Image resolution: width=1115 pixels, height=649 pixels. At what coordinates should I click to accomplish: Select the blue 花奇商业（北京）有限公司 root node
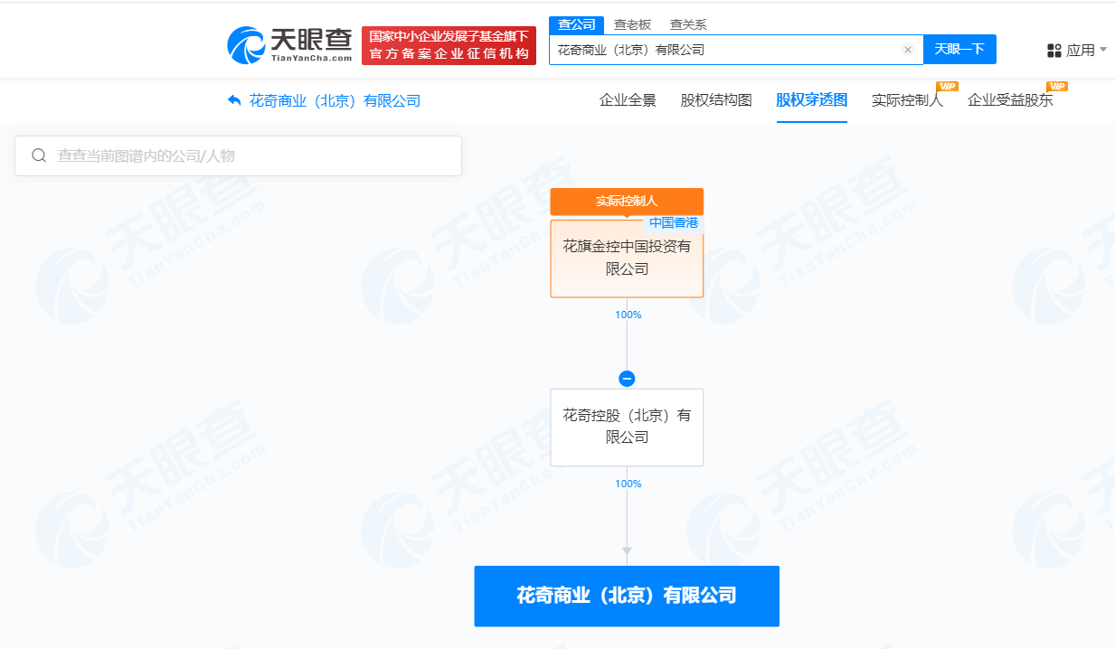pyautogui.click(x=627, y=596)
